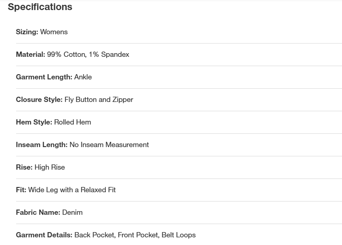Screen dimensions: 342x245
Task: Click the Material label
Action: click(30, 54)
